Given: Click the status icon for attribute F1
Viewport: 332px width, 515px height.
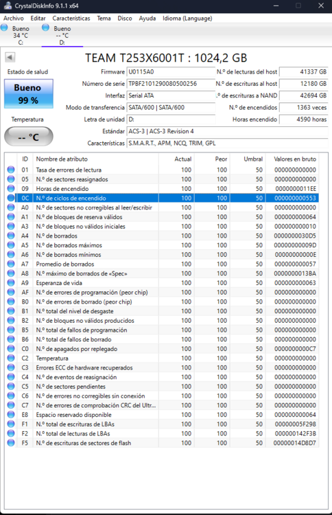Looking at the screenshot, I should click(11, 424).
